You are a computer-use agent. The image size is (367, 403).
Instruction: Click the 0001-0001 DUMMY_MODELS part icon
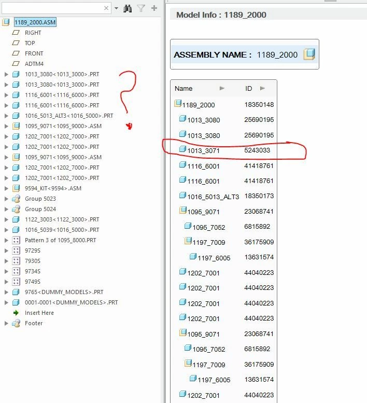16,302
